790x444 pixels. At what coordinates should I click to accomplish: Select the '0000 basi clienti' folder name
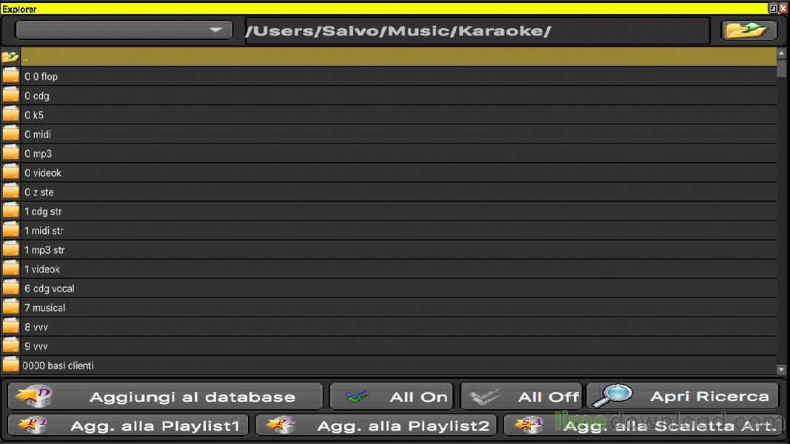pos(58,366)
